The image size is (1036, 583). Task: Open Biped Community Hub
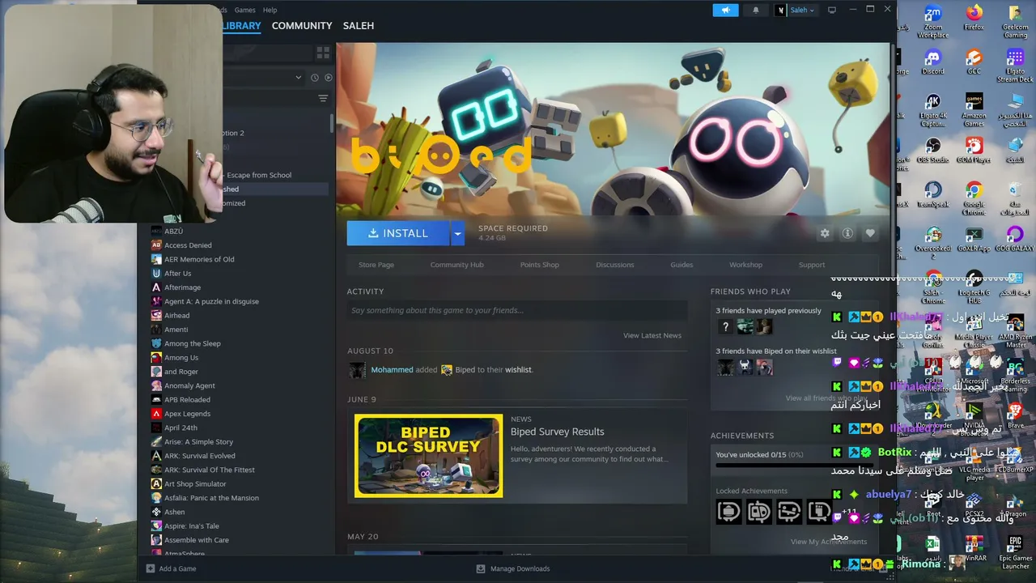tap(457, 265)
